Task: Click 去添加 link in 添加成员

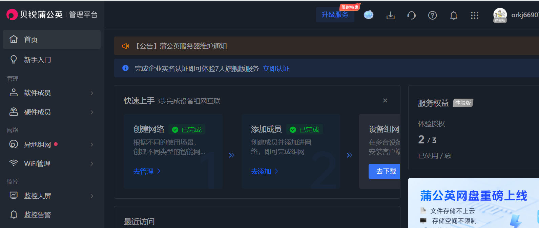Action: coord(265,171)
